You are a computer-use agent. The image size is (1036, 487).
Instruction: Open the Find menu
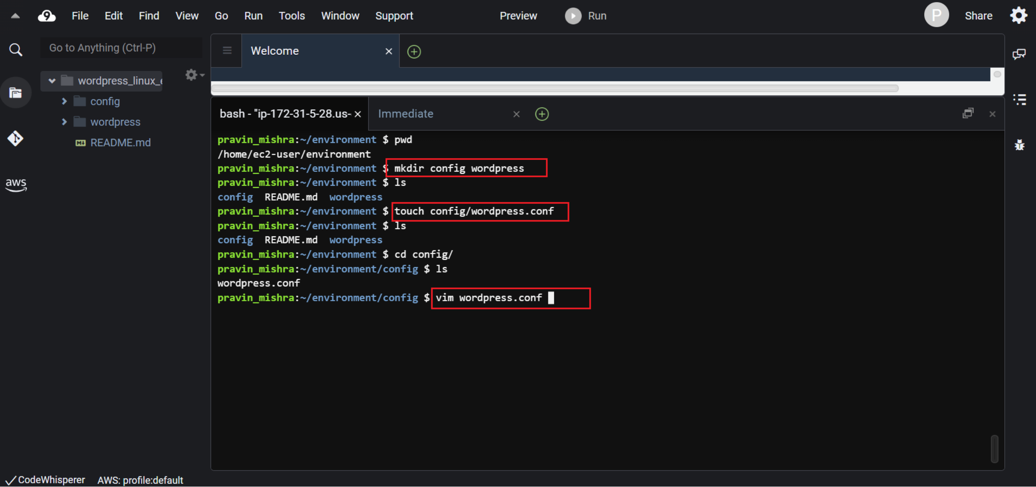149,16
